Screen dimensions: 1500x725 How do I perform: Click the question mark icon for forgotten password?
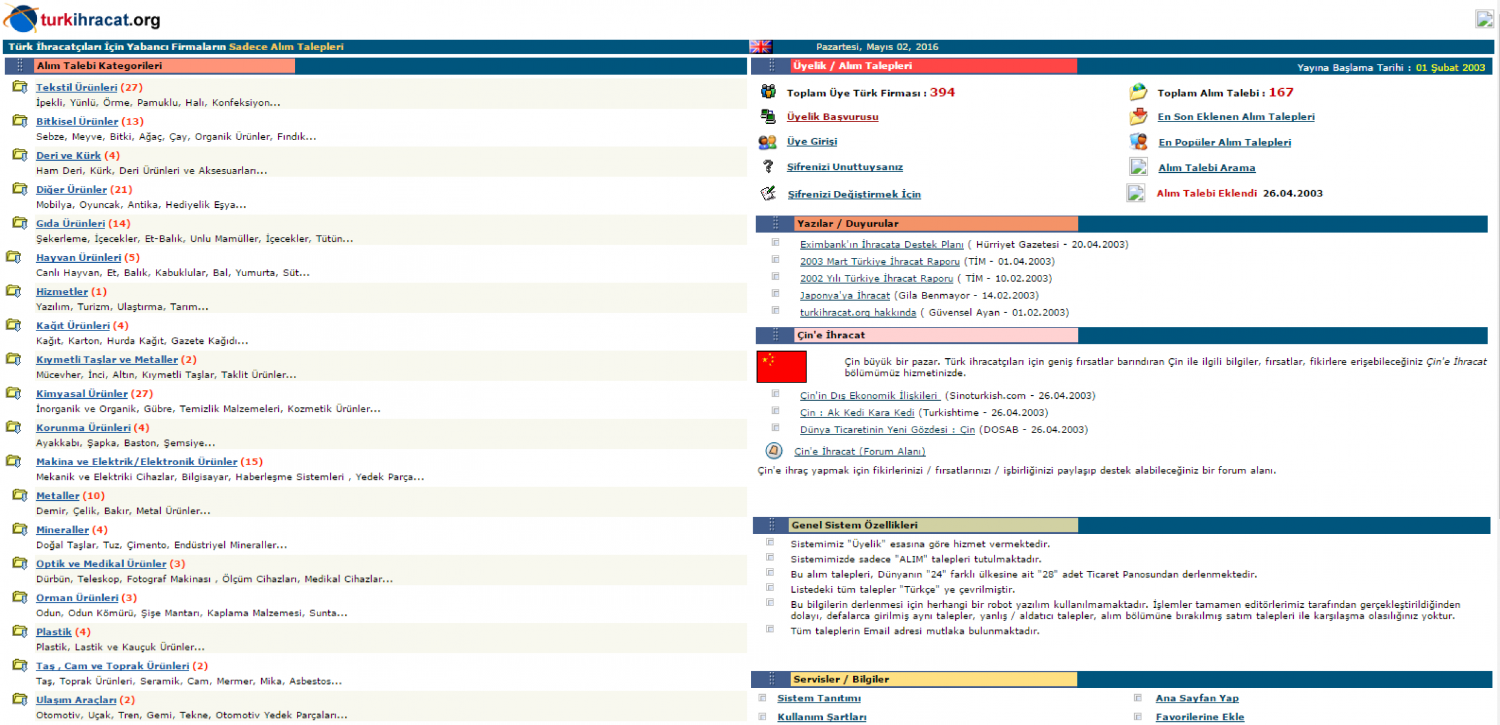(768, 166)
